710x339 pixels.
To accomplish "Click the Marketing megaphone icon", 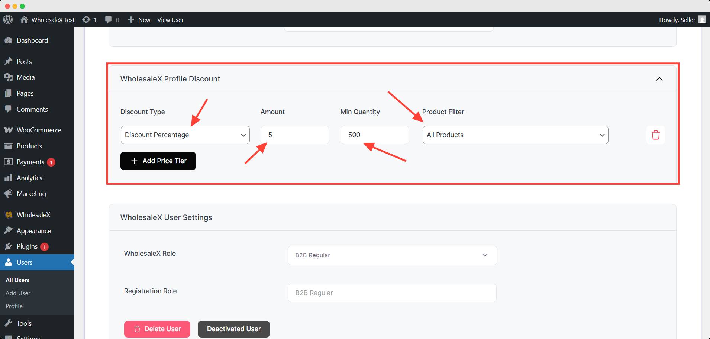I will pos(9,194).
